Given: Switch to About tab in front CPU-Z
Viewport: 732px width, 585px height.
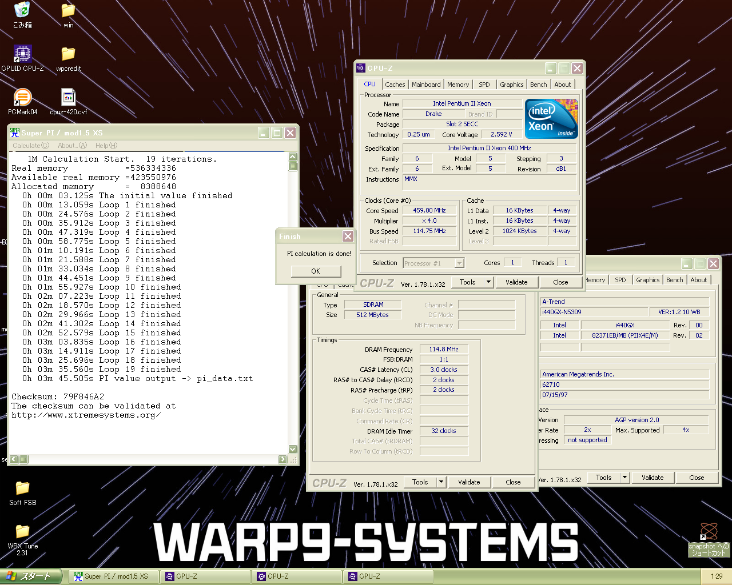Looking at the screenshot, I should point(563,85).
